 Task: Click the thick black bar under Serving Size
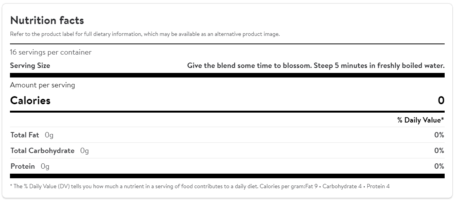pyautogui.click(x=227, y=75)
